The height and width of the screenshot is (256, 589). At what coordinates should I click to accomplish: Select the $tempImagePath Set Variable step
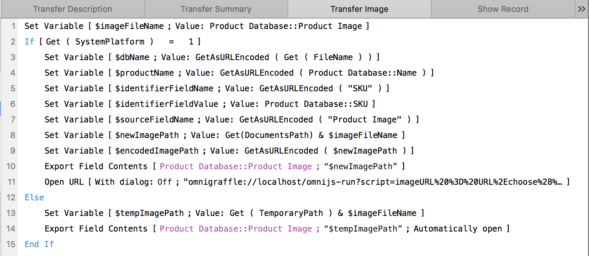coord(234,213)
